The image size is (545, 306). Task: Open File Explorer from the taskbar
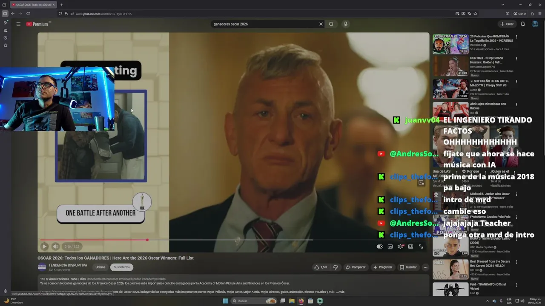(x=292, y=301)
